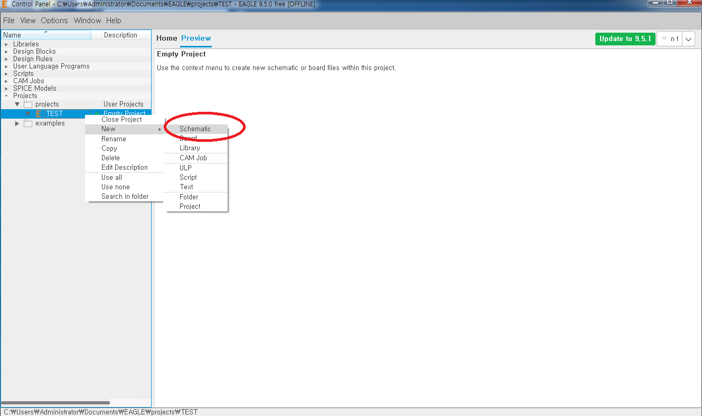702x416 pixels.
Task: Expand the Scripts node arrow
Action: pos(6,74)
